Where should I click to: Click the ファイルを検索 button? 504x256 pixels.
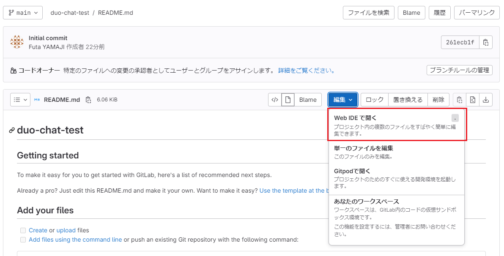369,13
